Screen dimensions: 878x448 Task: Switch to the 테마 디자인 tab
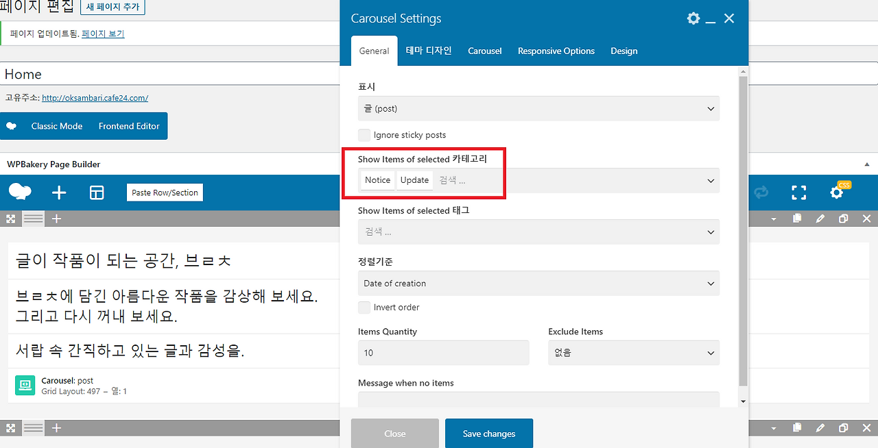[429, 51]
